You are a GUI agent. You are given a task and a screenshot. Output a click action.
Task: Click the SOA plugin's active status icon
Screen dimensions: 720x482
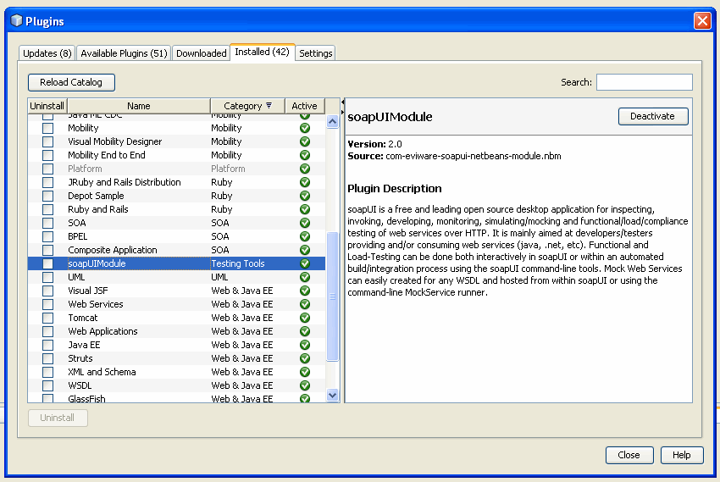pos(304,223)
